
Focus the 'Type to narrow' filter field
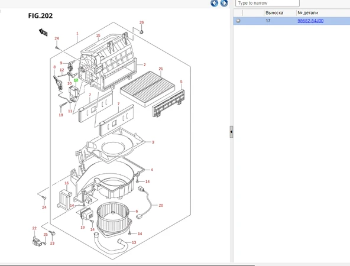(x=267, y=3)
